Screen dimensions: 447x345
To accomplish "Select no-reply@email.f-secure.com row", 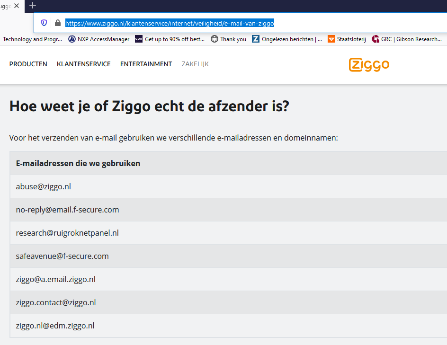I will click(228, 210).
